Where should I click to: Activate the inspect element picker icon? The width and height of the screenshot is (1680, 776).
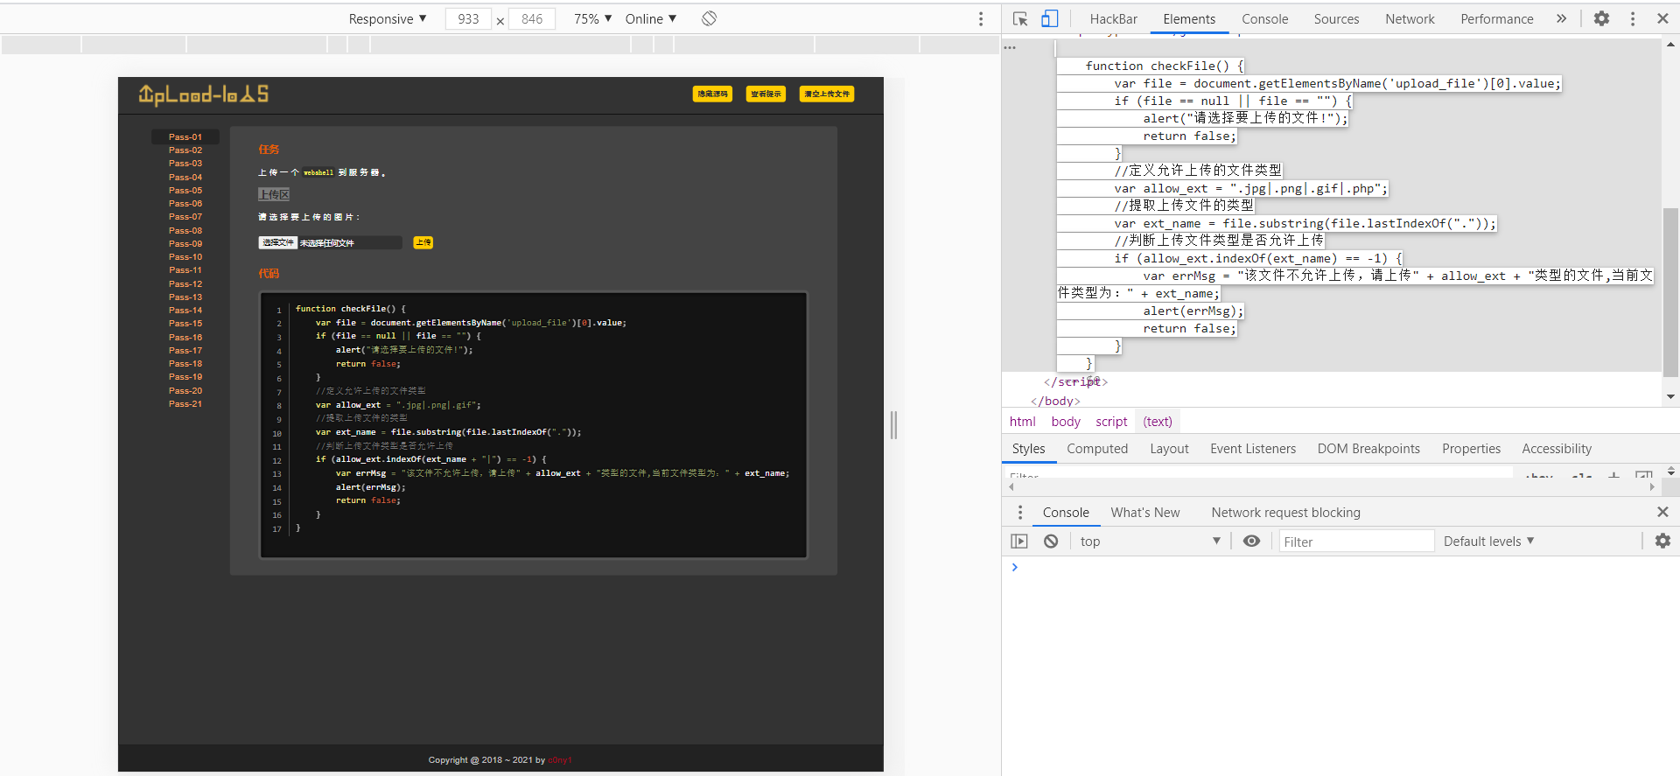coord(1020,18)
